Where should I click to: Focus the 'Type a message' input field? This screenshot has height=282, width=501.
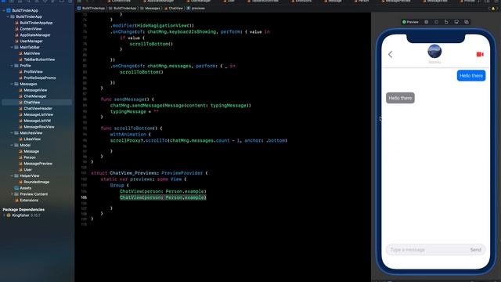coord(427,250)
